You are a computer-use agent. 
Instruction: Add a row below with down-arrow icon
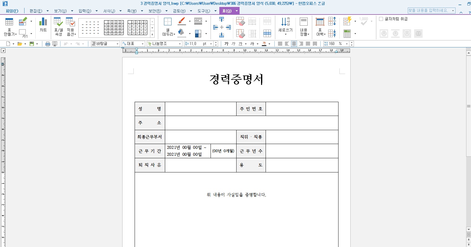coord(222,35)
